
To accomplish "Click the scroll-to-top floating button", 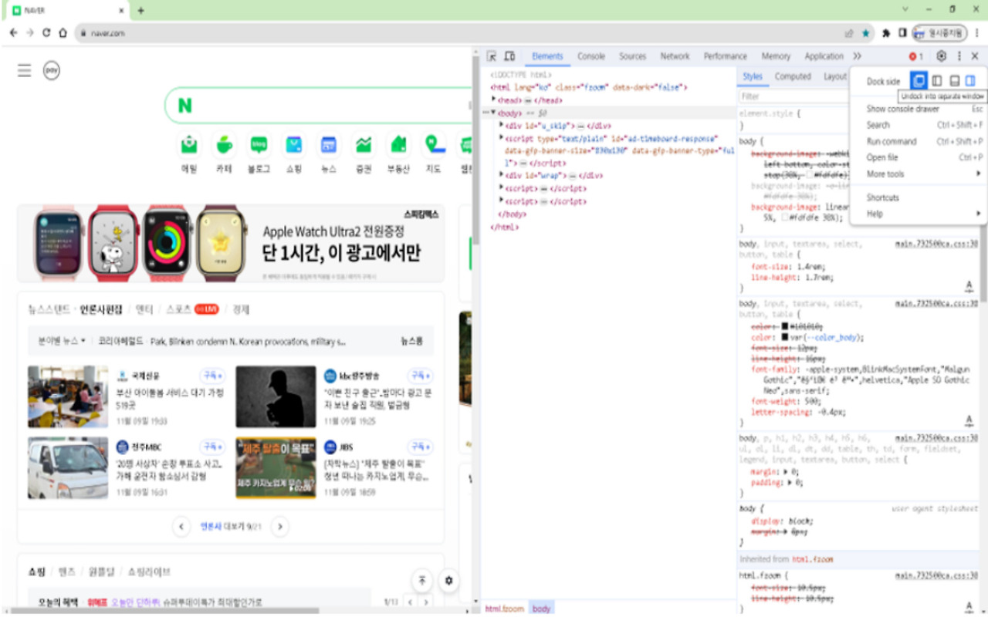I will click(422, 581).
